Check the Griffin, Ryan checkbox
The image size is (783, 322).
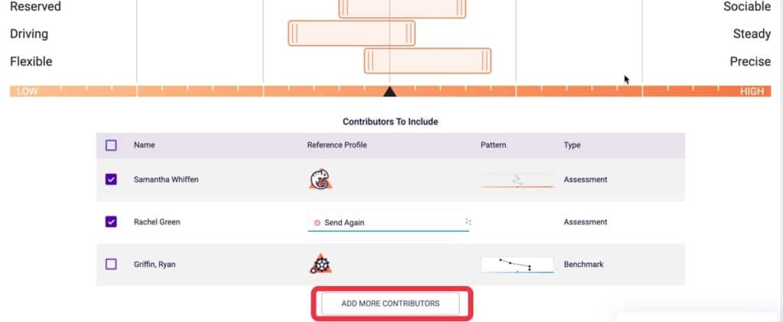[x=111, y=264]
